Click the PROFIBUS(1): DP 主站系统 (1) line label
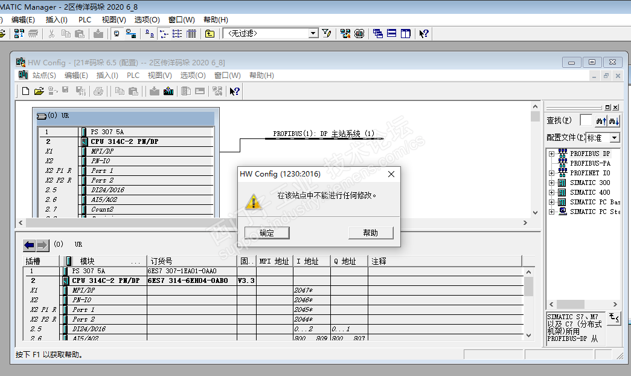Viewport: 631px width, 376px height. [324, 134]
